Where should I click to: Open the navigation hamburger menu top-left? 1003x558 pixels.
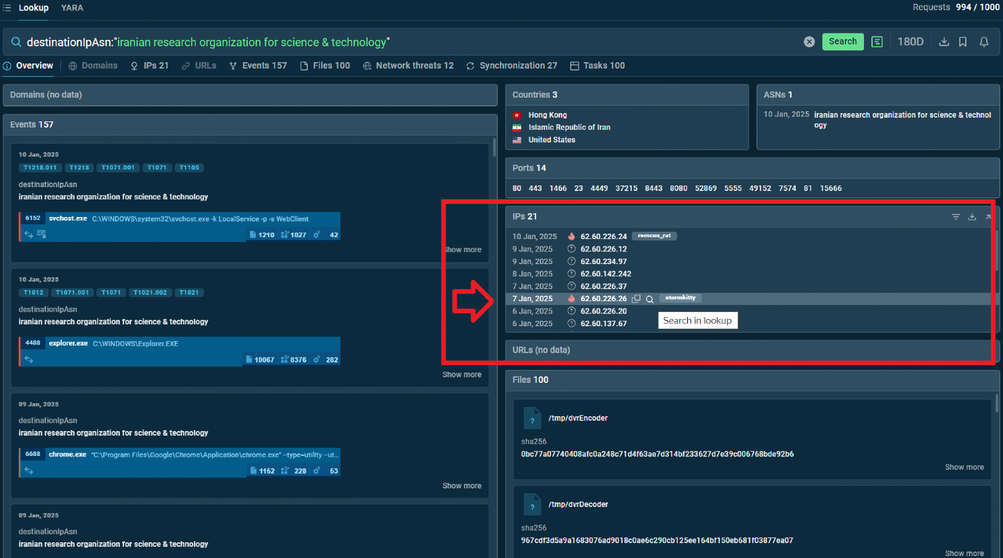pyautogui.click(x=7, y=8)
